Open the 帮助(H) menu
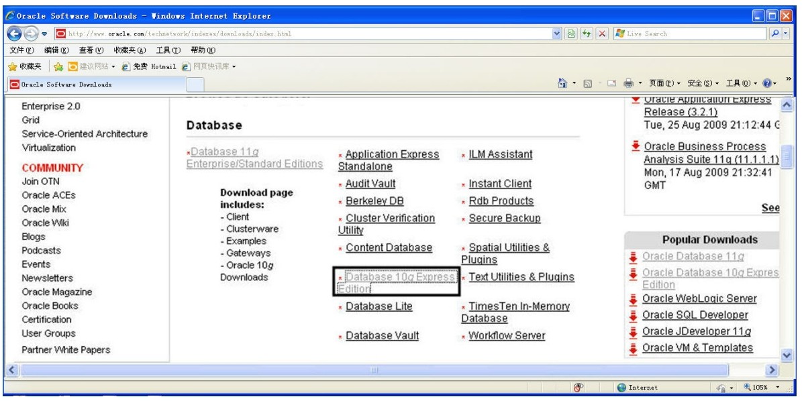The height and width of the screenshot is (401, 802). [x=203, y=50]
